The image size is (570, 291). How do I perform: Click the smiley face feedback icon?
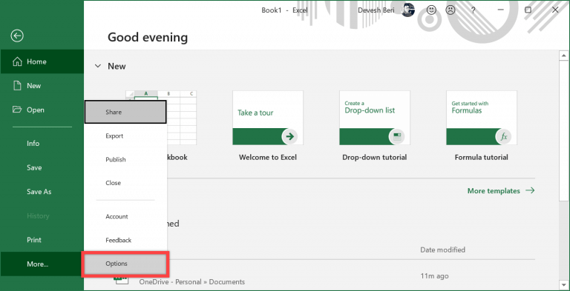tap(431, 10)
